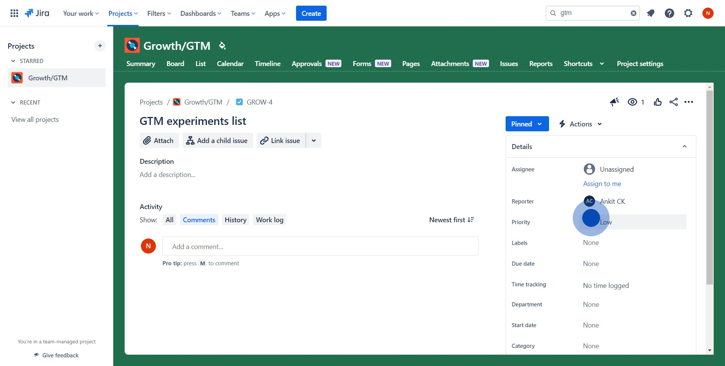Click the share issue icon

point(674,102)
